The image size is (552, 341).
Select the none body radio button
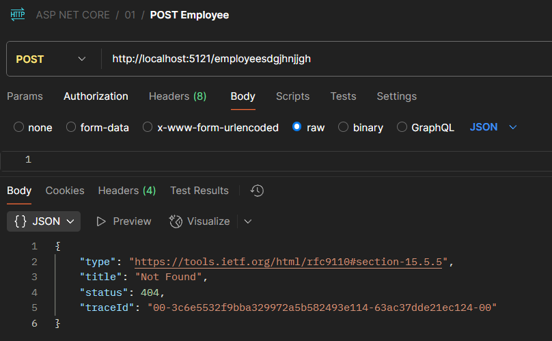tap(18, 127)
